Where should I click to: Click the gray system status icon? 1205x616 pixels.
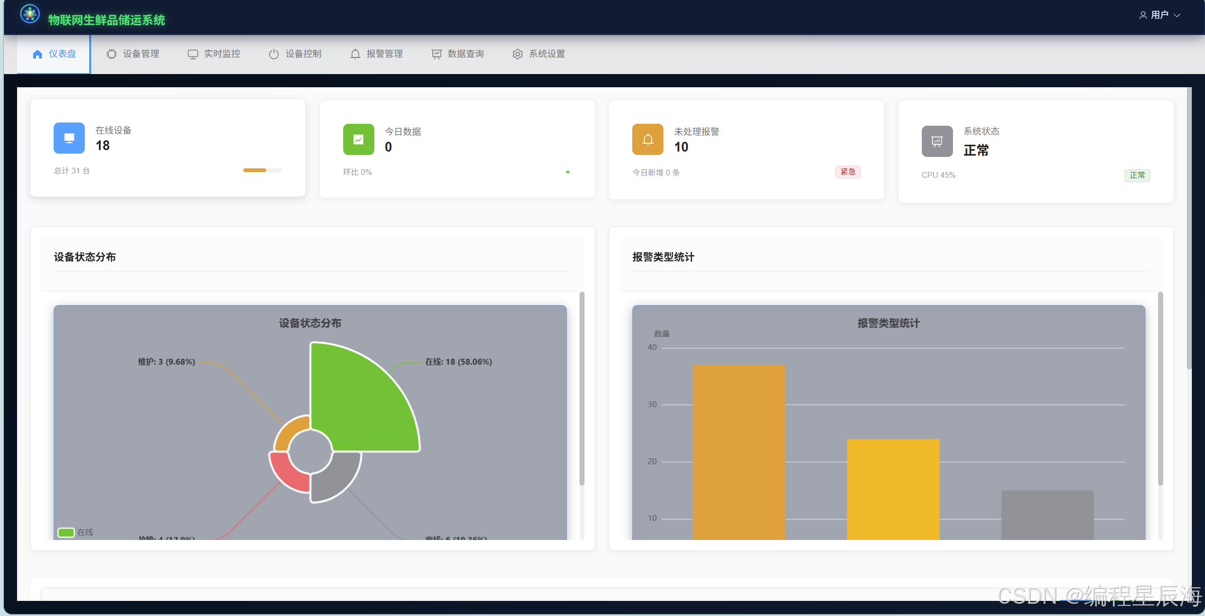[937, 141]
